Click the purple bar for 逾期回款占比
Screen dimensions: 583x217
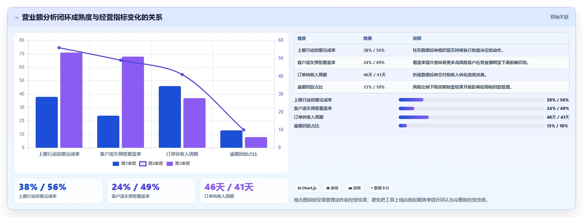256,142
